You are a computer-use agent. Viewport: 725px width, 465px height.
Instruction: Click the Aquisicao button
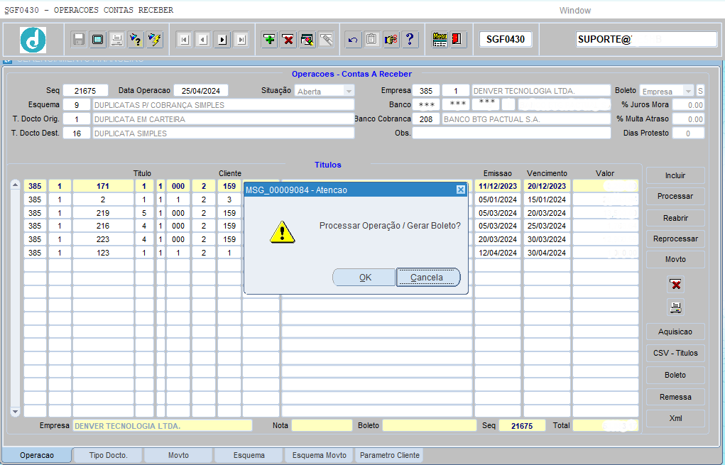click(675, 332)
